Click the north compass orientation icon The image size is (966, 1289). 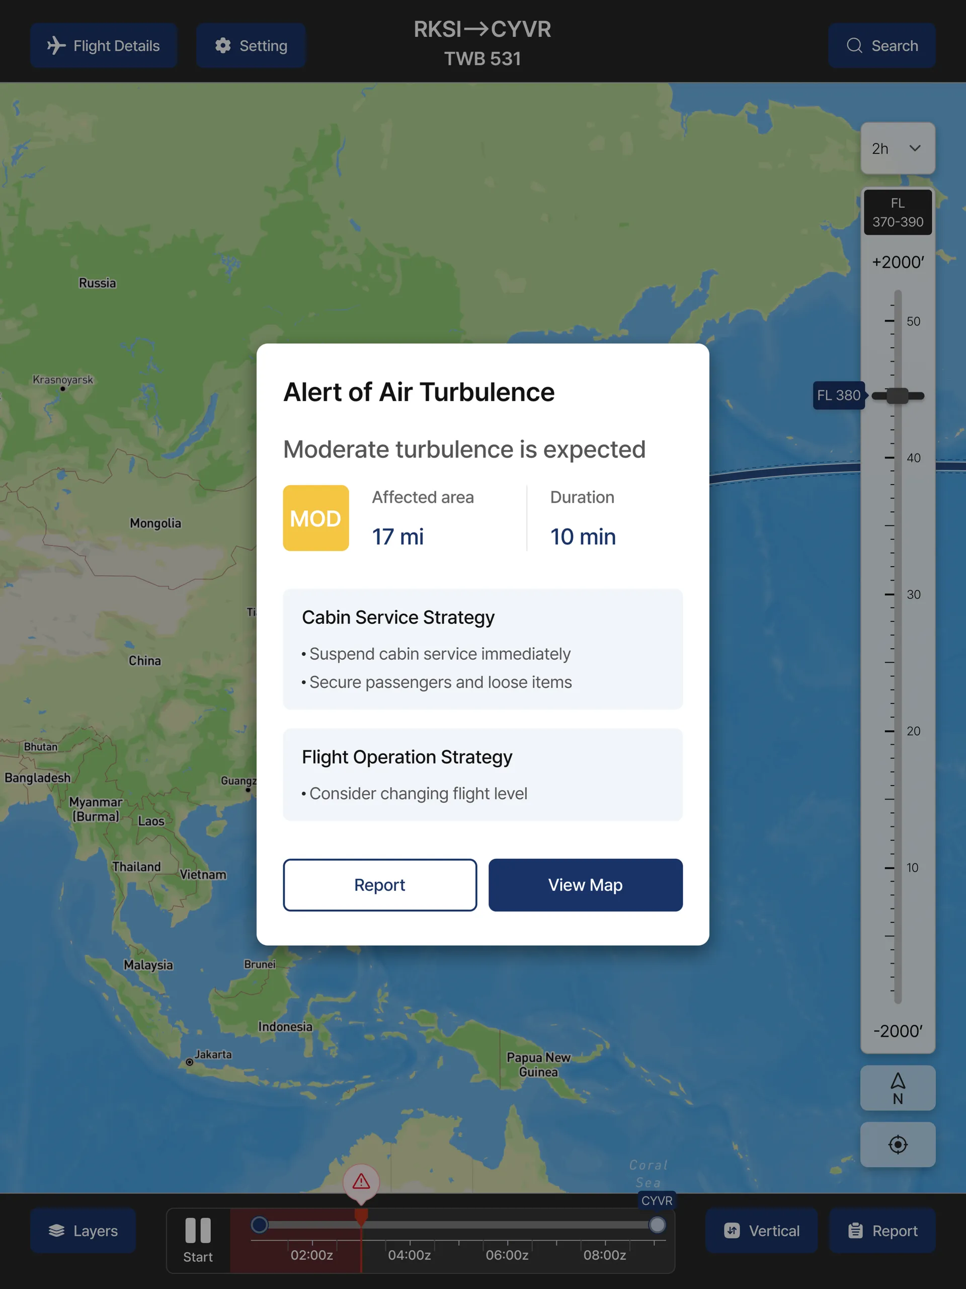(897, 1088)
